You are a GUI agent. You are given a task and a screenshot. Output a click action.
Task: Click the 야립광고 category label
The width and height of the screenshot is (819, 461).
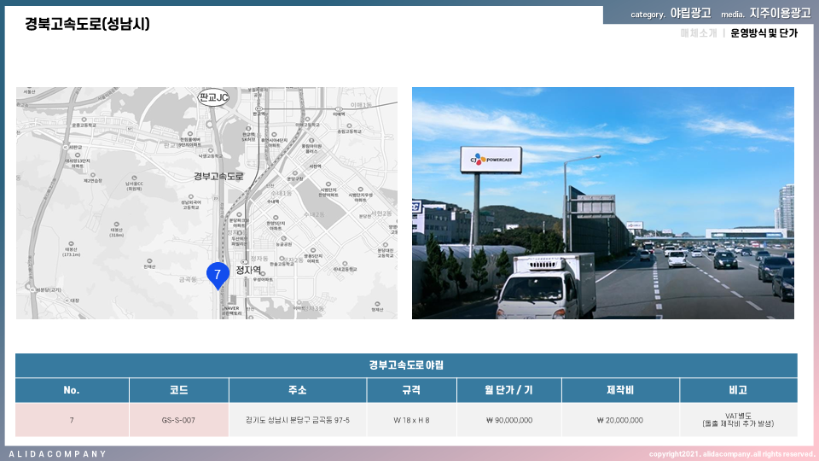point(690,14)
